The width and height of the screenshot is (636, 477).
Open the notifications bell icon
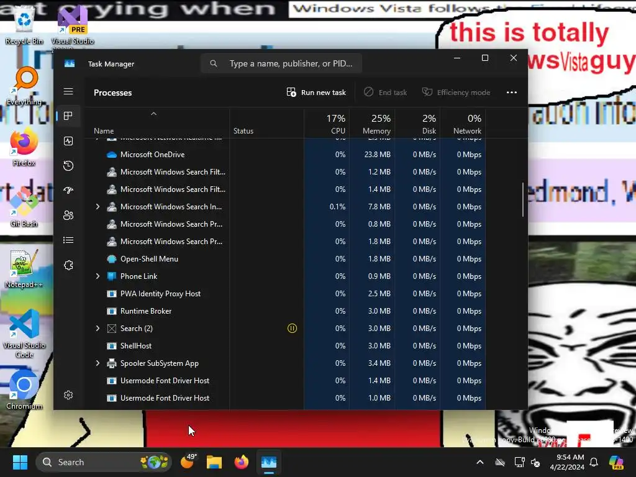point(594,462)
